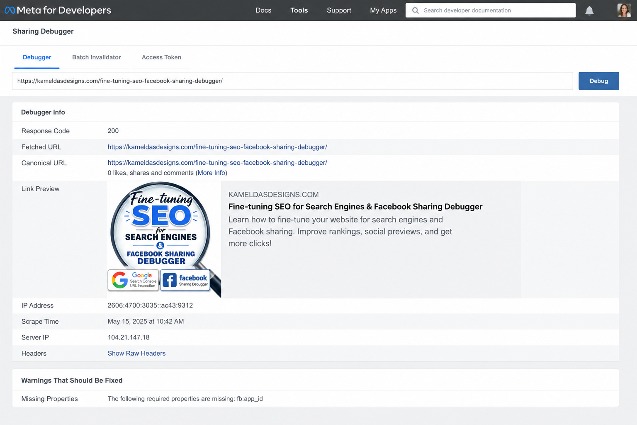
Task: Click the Missing Properties label
Action: (49, 399)
